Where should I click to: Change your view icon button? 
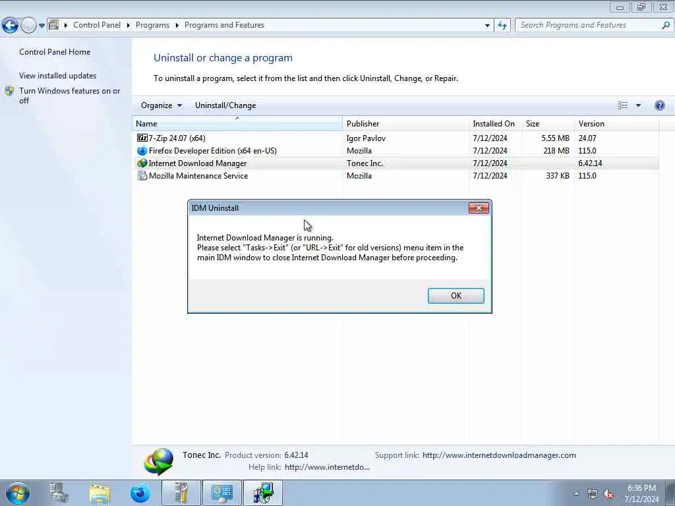622,105
